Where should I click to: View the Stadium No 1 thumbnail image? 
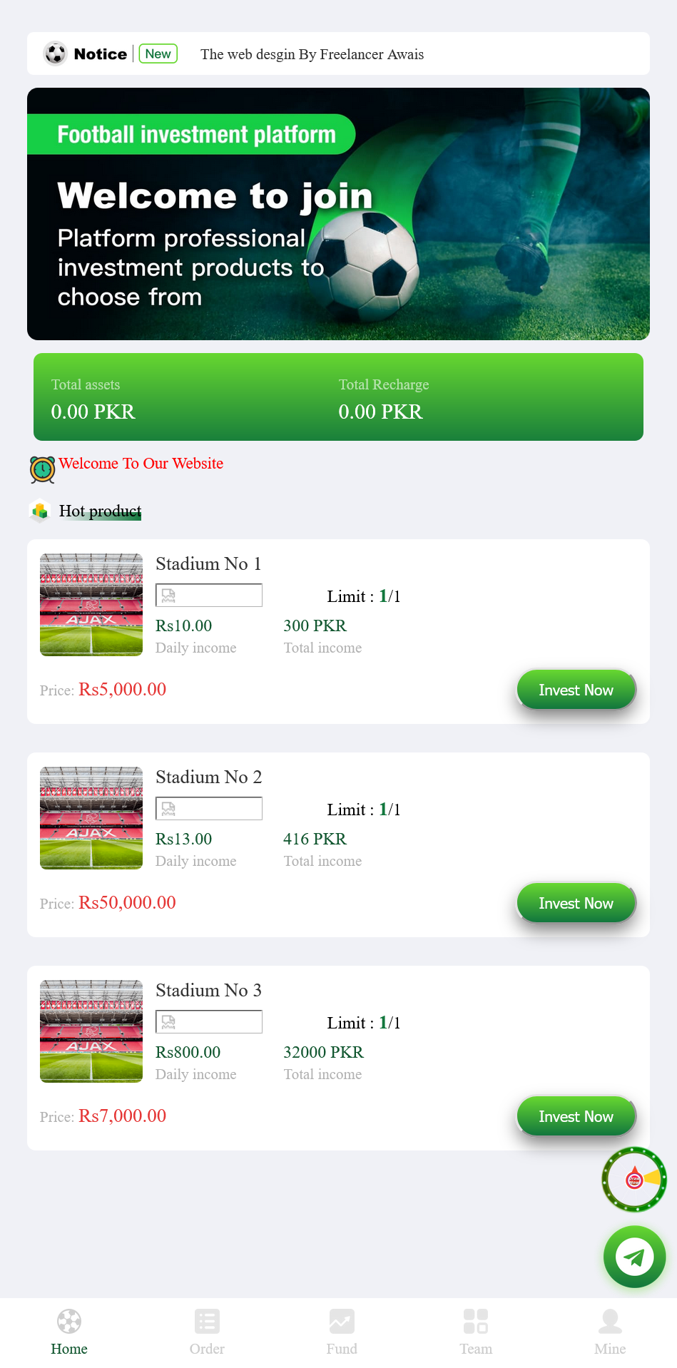coord(91,604)
